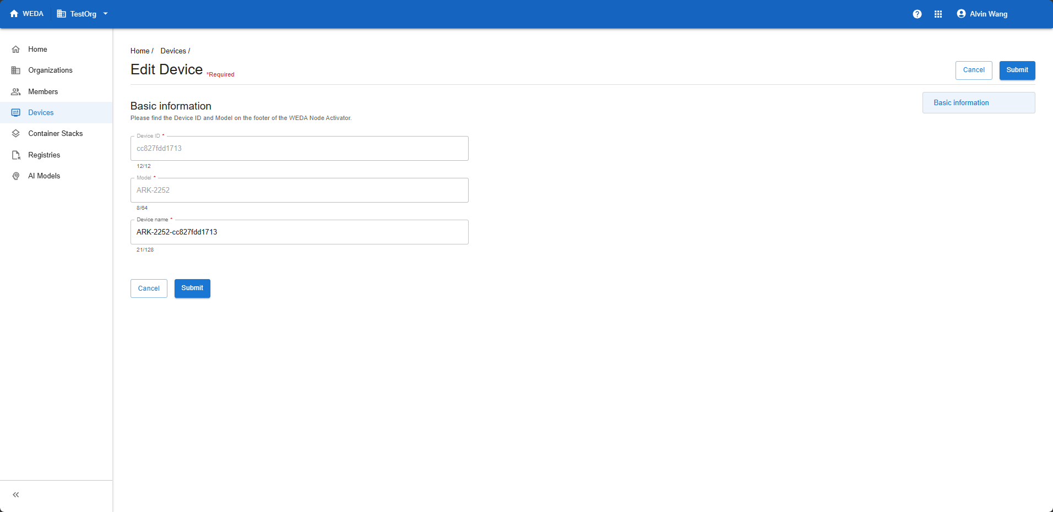Open the help question mark icon

coord(917,14)
